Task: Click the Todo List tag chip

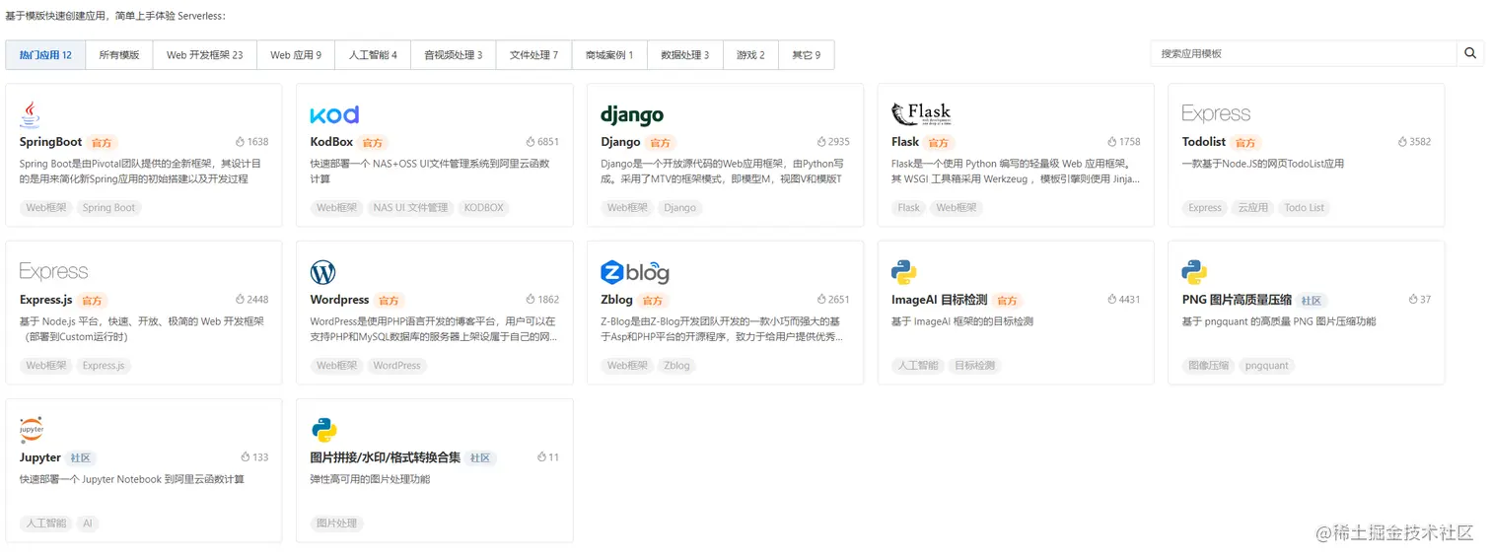Action: tap(1304, 208)
